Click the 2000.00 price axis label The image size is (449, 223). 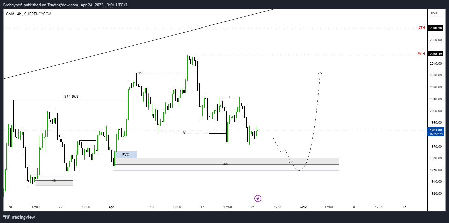(436, 111)
